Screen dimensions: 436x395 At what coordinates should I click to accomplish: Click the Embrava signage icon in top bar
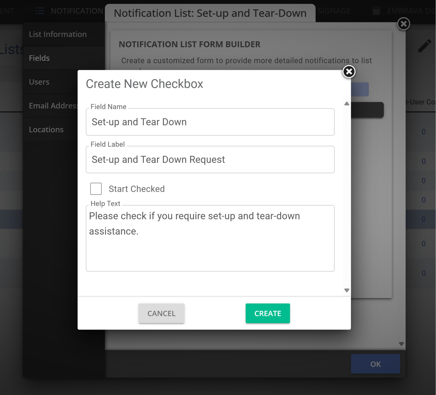[x=376, y=11]
